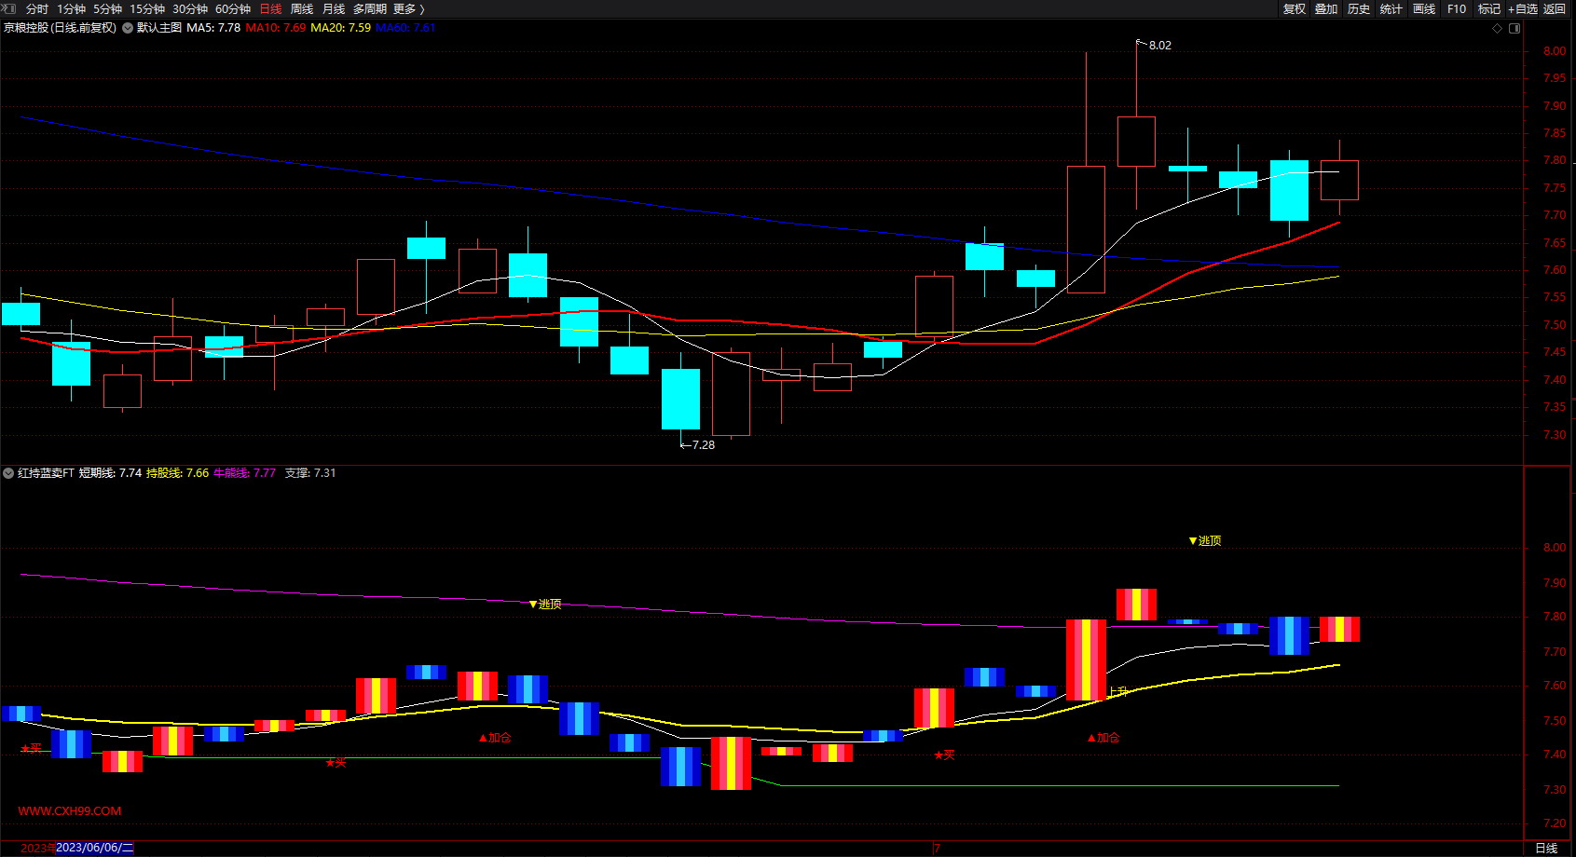
Task: Expand the 红持蓝卖FT sub-indicator dropdown
Action: 8,473
